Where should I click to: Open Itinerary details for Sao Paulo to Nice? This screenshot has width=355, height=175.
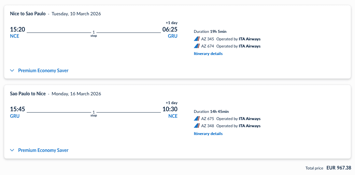208,134
